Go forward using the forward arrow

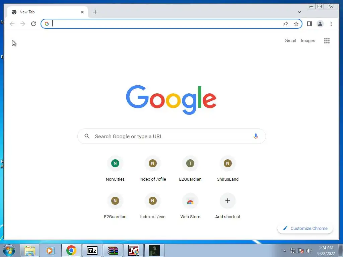pyautogui.click(x=23, y=24)
